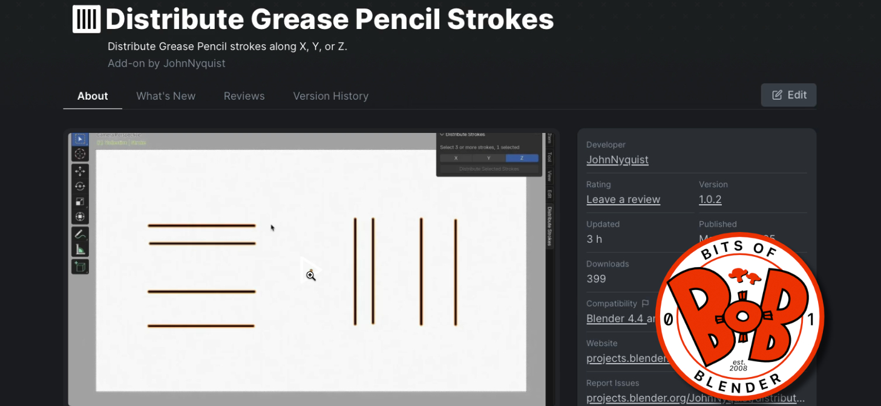Select the Move tool in viewport toolbar
This screenshot has height=406, width=881.
tap(80, 172)
